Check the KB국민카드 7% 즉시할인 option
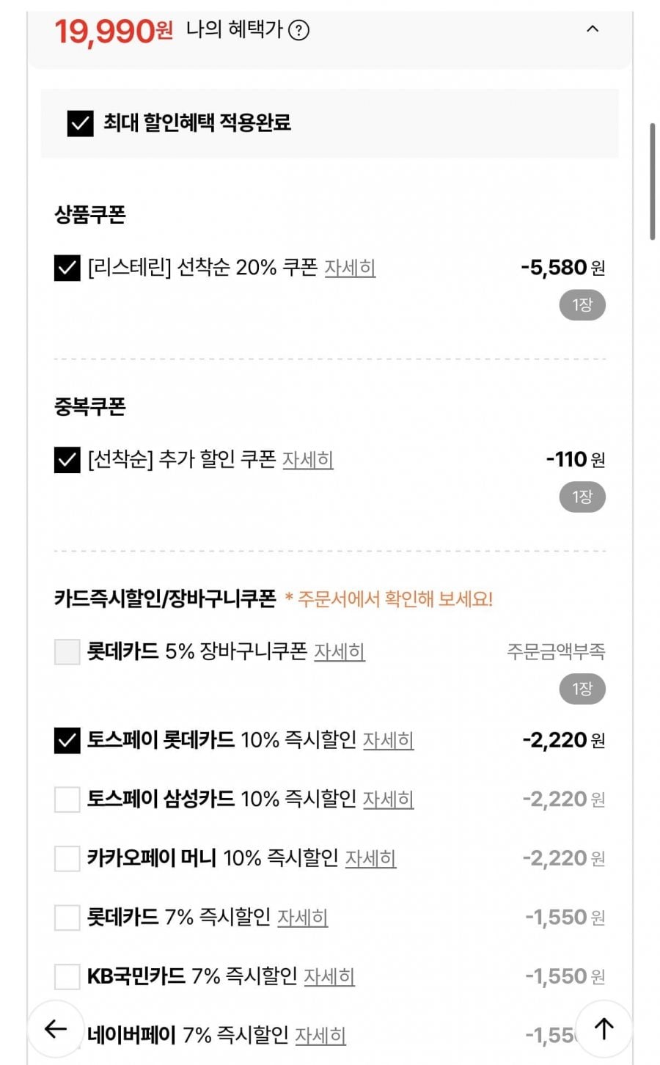The image size is (660, 1065). coord(67,976)
